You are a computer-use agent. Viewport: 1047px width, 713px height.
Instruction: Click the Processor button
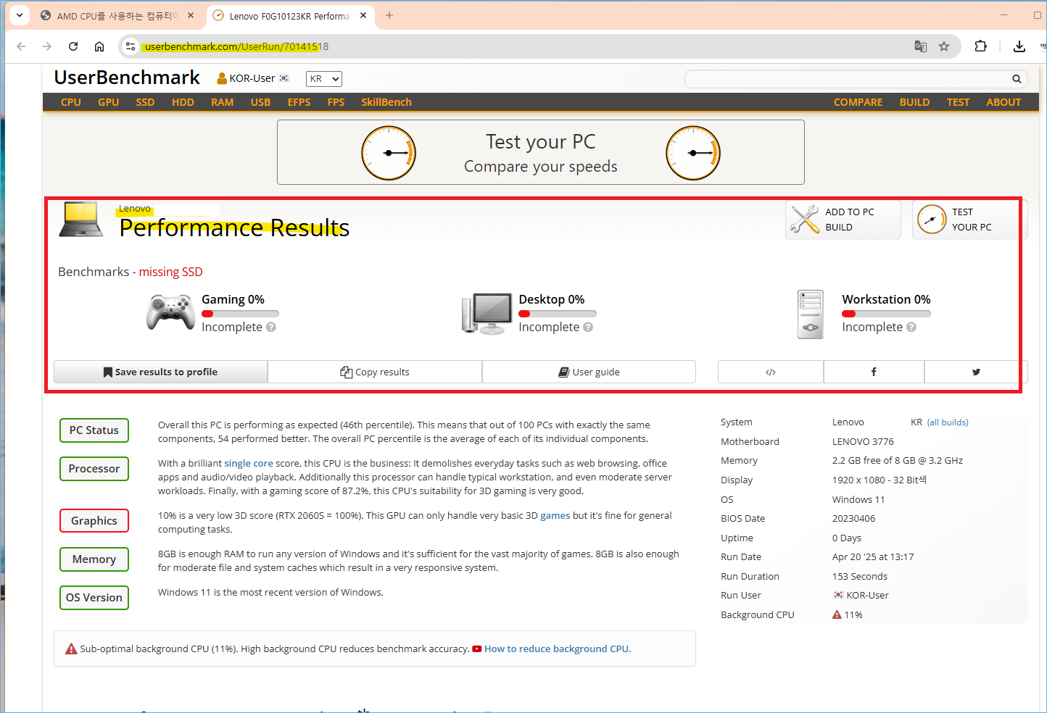[x=94, y=469]
